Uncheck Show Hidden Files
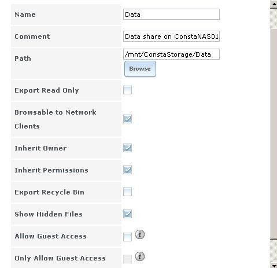Image resolution: width=277 pixels, height=268 pixels. tap(127, 214)
